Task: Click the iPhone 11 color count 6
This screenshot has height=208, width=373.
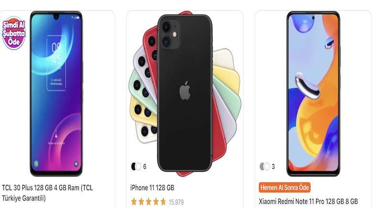Action: click(x=144, y=166)
